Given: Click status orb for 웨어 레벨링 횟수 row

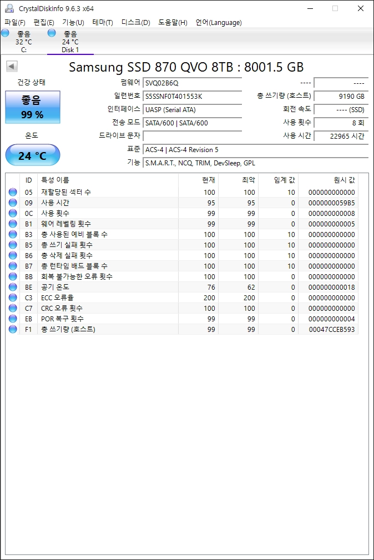Looking at the screenshot, I should click(x=13, y=224).
